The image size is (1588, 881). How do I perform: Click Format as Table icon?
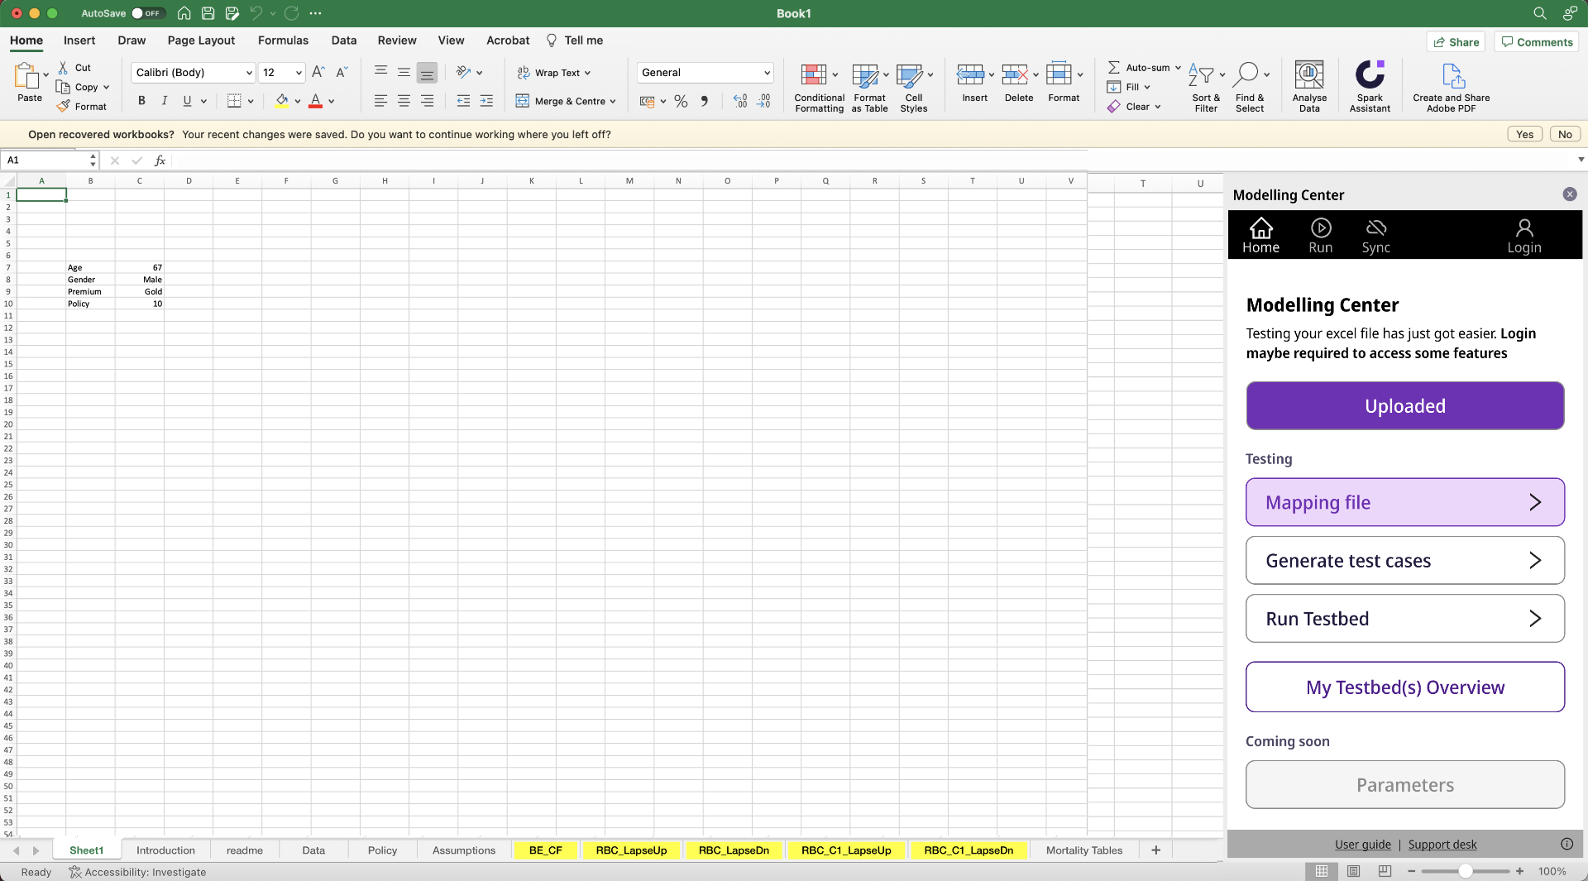point(865,74)
